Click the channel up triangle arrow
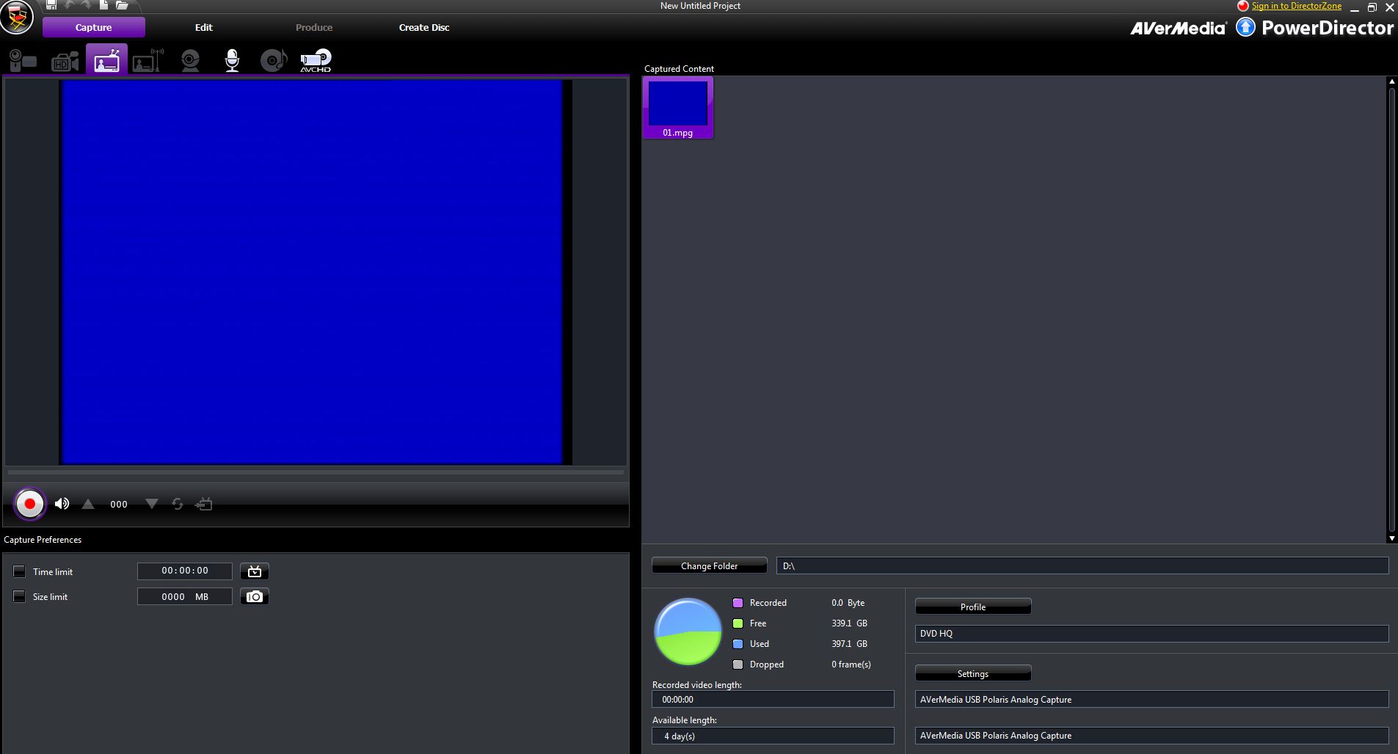Viewport: 1398px width, 754px height. click(x=88, y=504)
